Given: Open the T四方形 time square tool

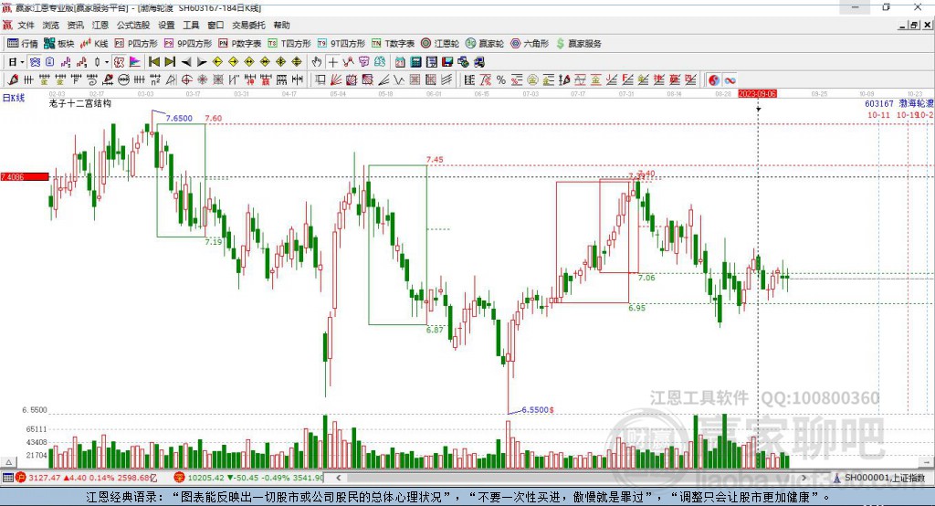Looking at the screenshot, I should [x=289, y=44].
